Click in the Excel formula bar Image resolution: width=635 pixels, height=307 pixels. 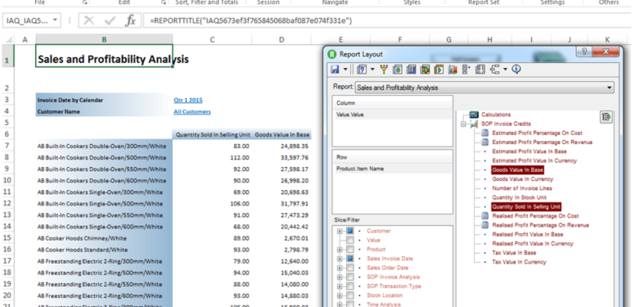point(387,20)
